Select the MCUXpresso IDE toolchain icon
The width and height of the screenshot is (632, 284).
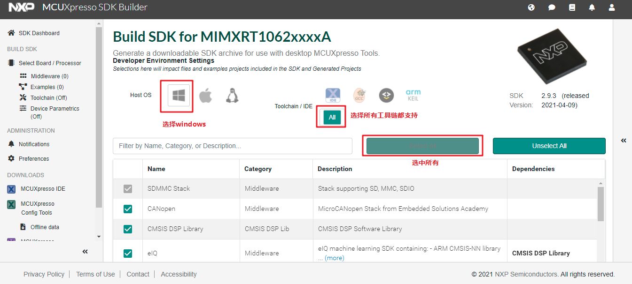(333, 95)
